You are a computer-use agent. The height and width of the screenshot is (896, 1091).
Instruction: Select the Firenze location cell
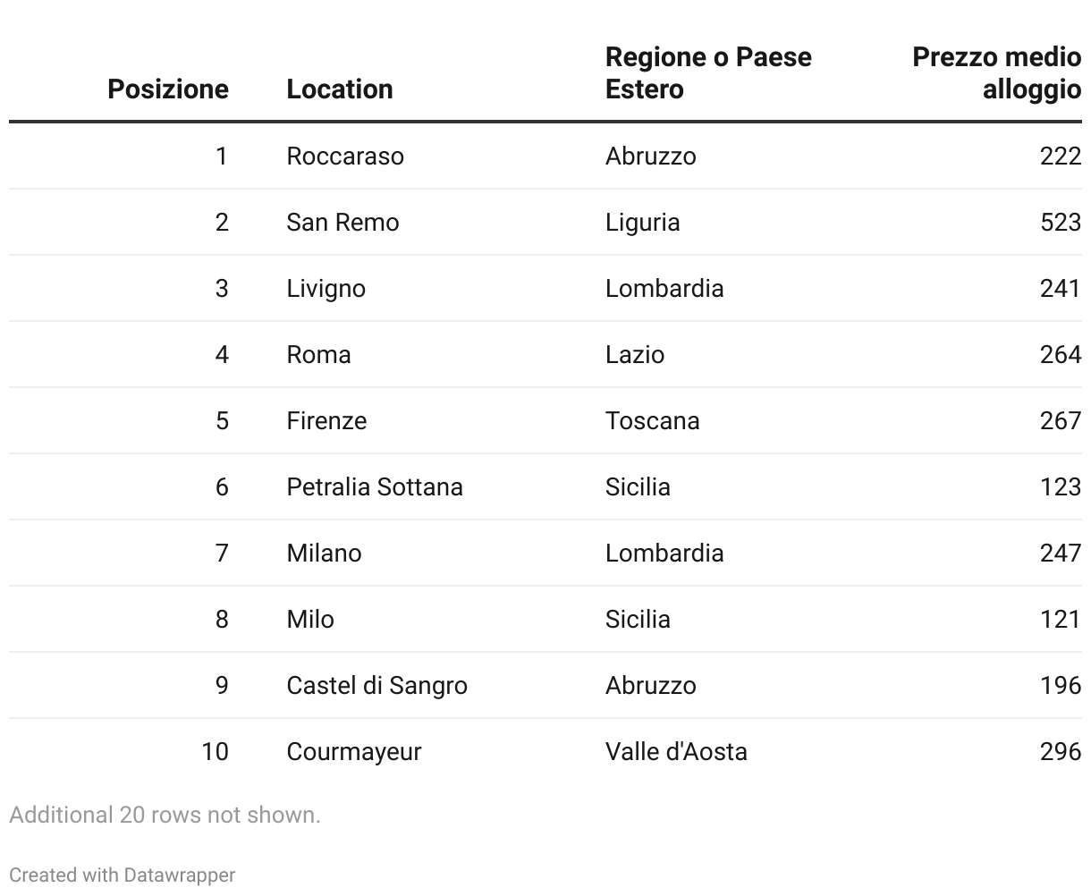pos(326,421)
